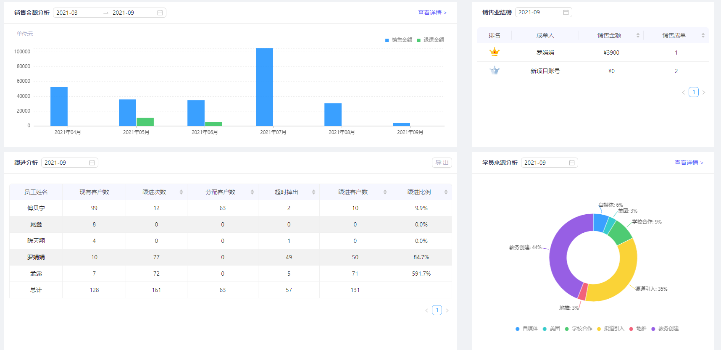The image size is (721, 350).
Task: Open calendar icon in 跟进分析 date picker
Action: [92, 163]
